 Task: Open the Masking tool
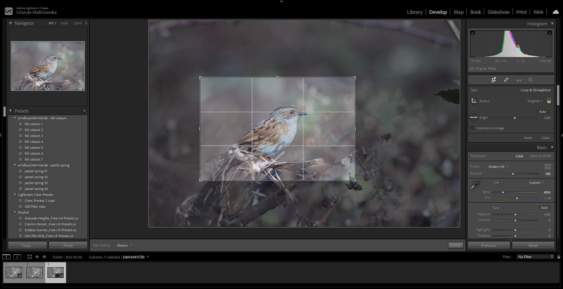[531, 80]
